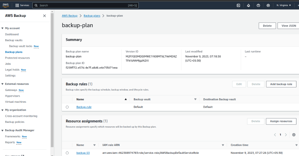Go to next page of resource assignments
This screenshot has height=156, width=299.
coord(286,135)
